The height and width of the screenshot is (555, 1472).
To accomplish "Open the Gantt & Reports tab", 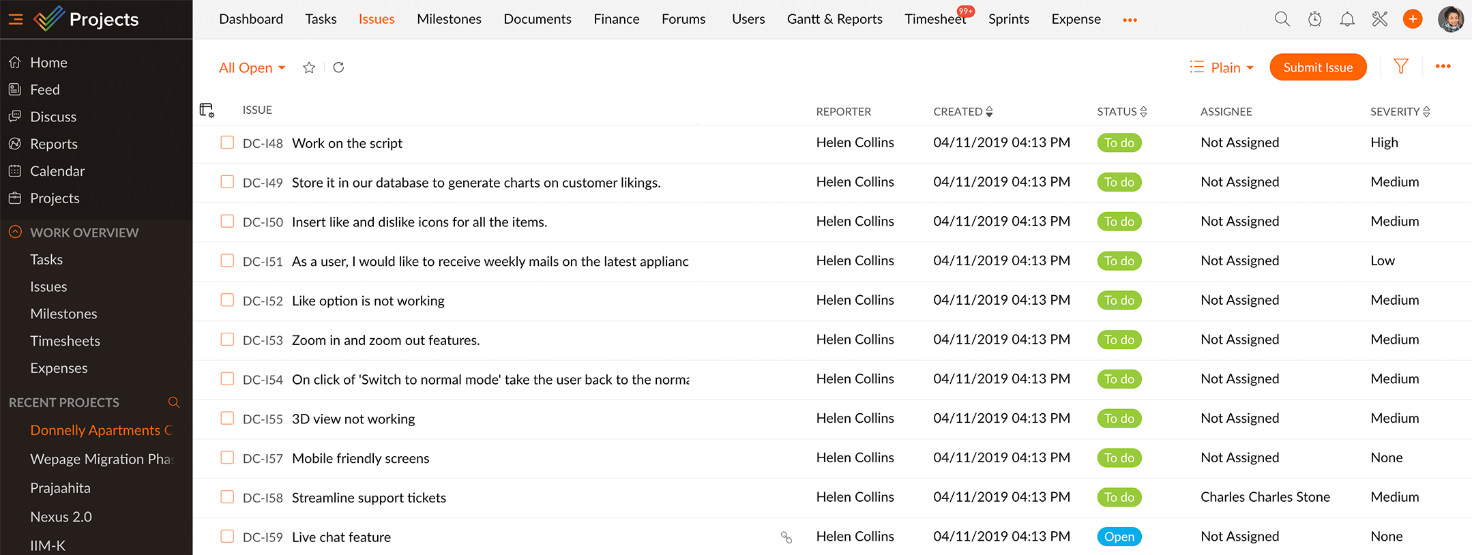I will tap(834, 19).
